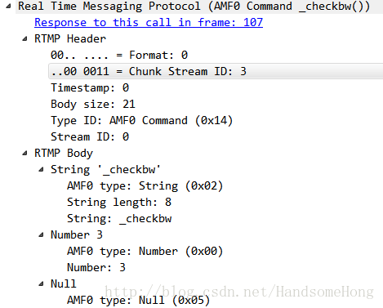Collapse the RTMP Header section

pos(24,38)
